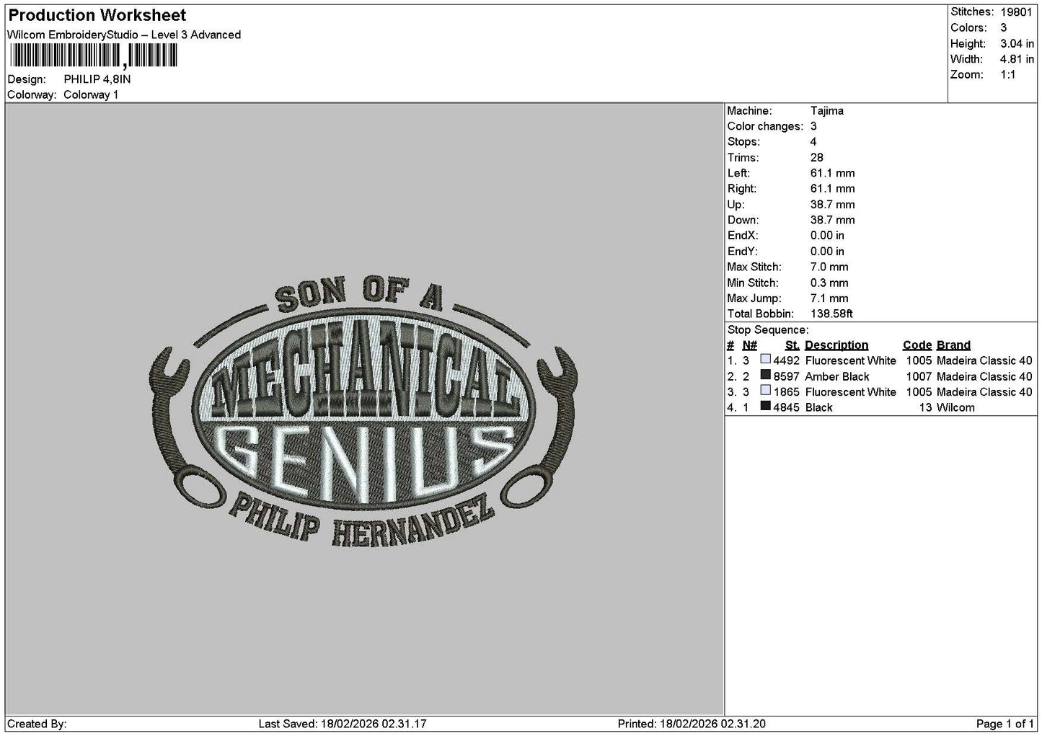Click the "Stop Sequence:" heading
Screen dimensions: 1042x736
click(x=767, y=329)
